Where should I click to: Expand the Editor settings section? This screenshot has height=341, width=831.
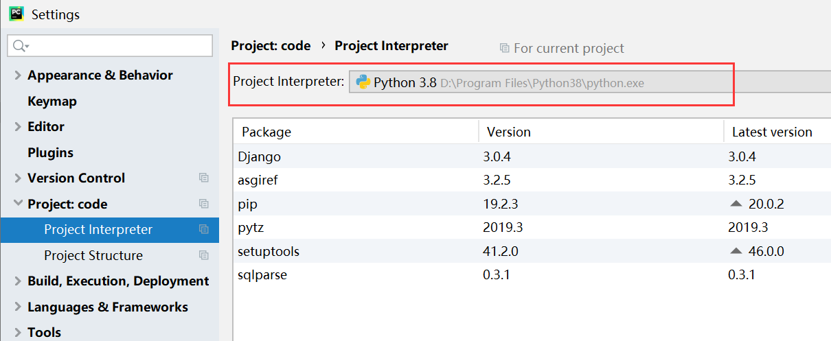18,127
